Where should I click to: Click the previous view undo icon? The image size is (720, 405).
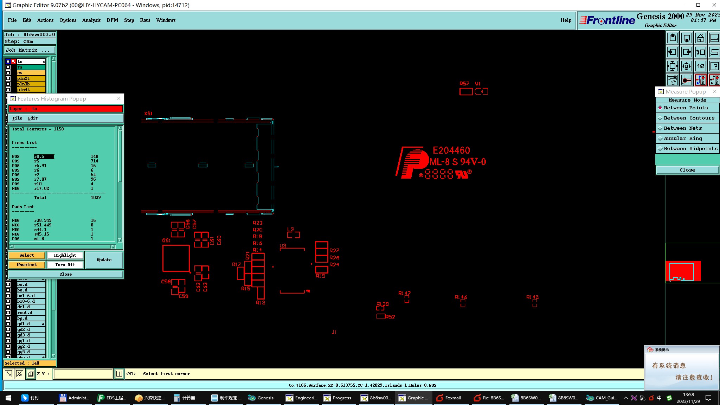coord(700,52)
